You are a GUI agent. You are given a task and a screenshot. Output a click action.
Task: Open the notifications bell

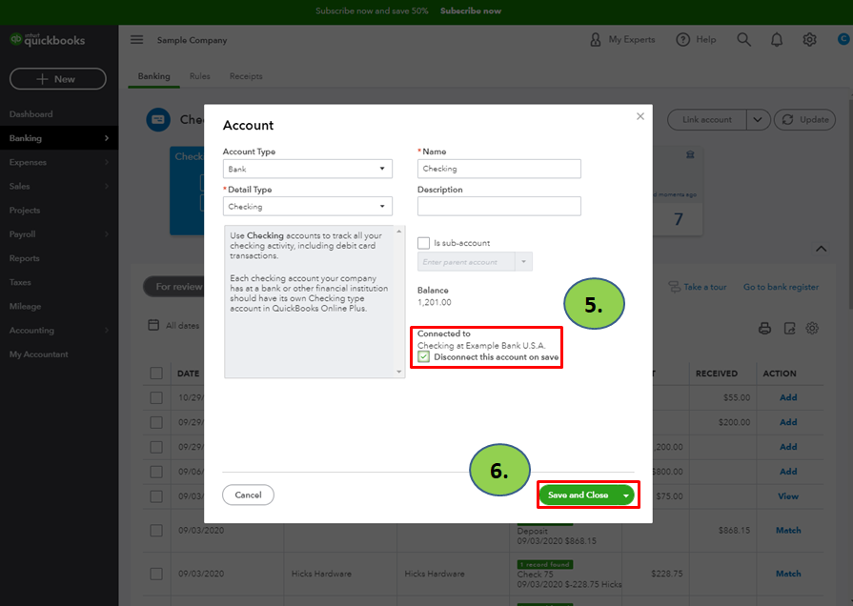pyautogui.click(x=777, y=39)
